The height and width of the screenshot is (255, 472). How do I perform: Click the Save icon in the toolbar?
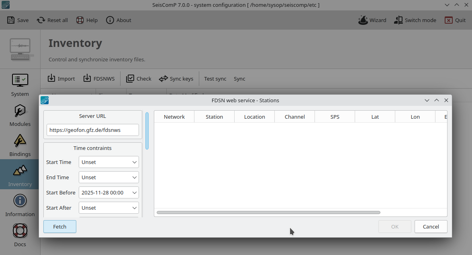coord(11,20)
